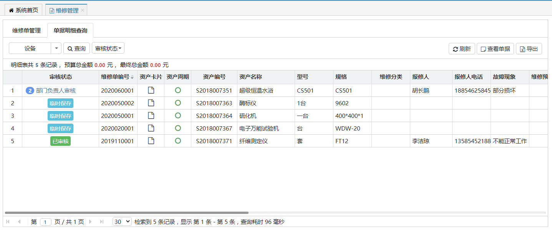This screenshot has width=552, height=235.
Task: Click the 导出 export button
Action: (x=529, y=49)
